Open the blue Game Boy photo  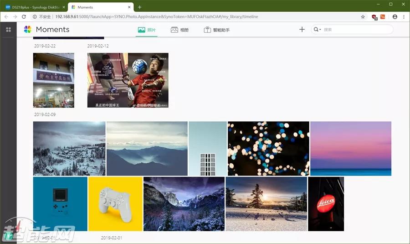tap(60, 204)
